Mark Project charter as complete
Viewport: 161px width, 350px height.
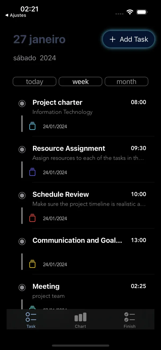[22, 104]
